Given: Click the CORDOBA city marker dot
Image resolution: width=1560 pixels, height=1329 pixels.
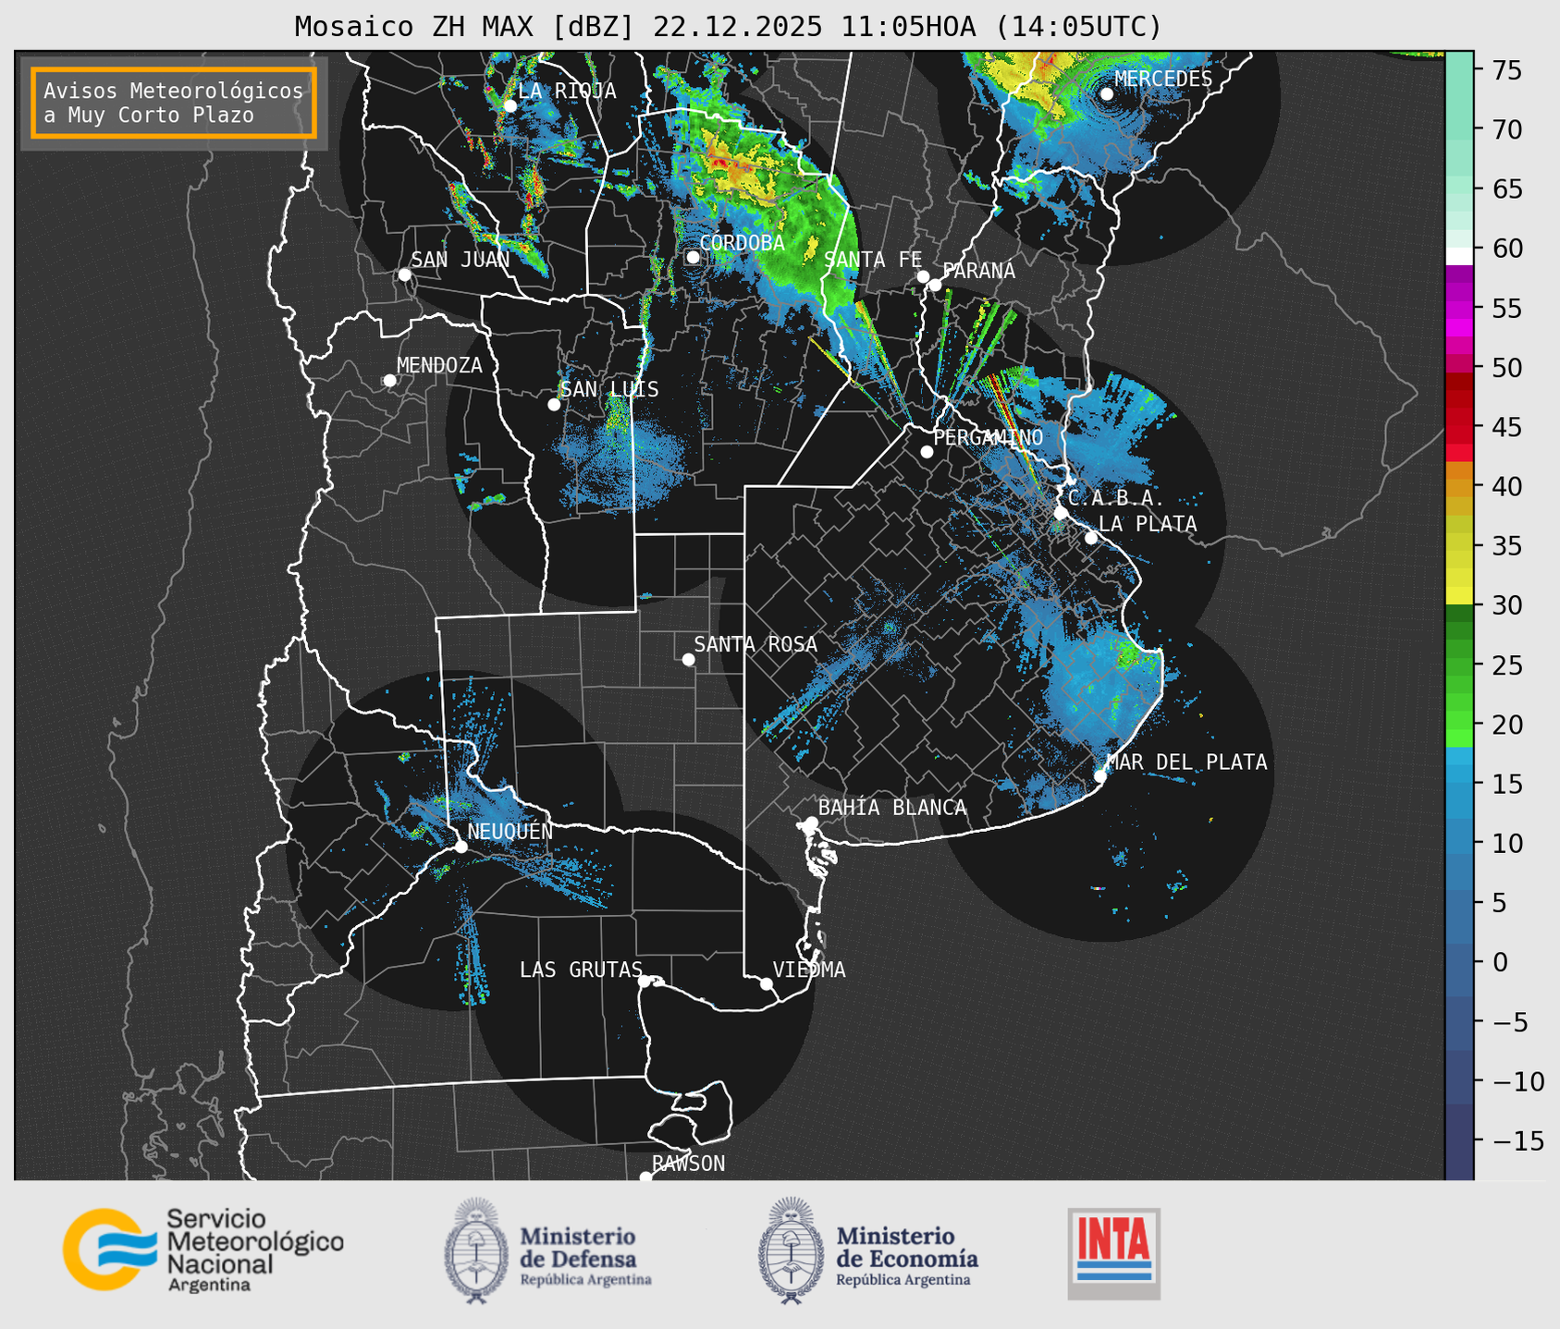Looking at the screenshot, I should point(693,257).
